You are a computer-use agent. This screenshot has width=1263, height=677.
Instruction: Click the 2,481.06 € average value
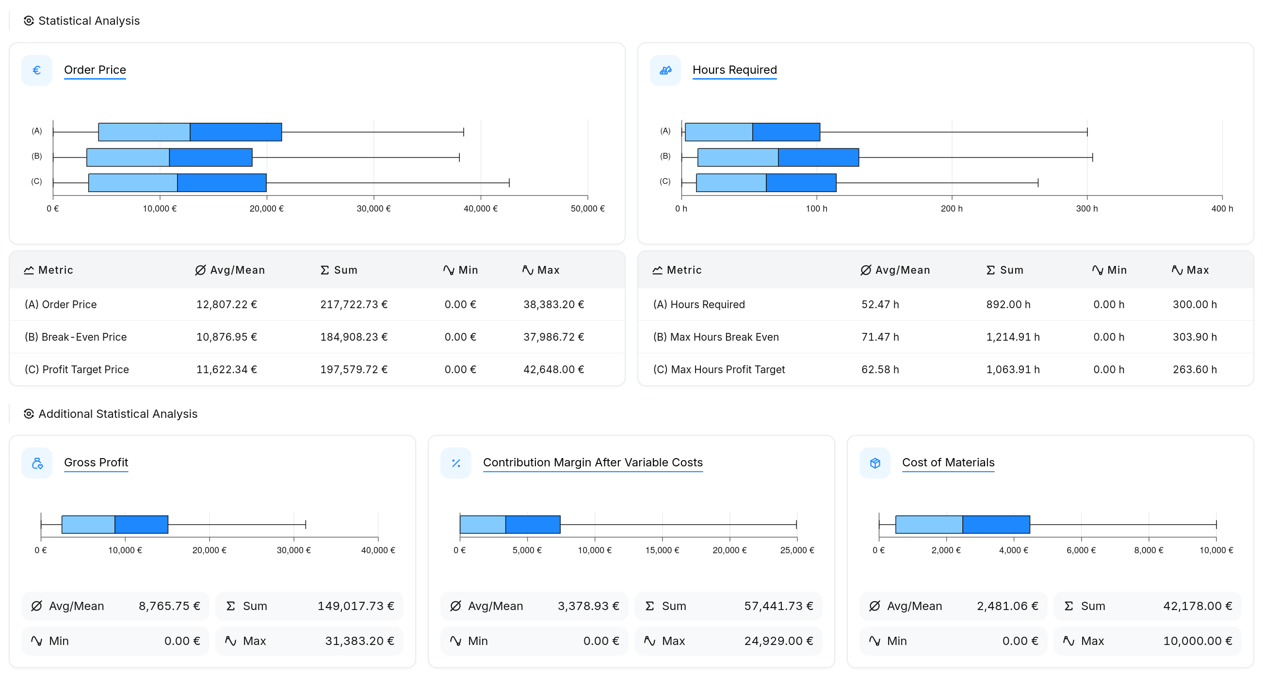[1007, 606]
